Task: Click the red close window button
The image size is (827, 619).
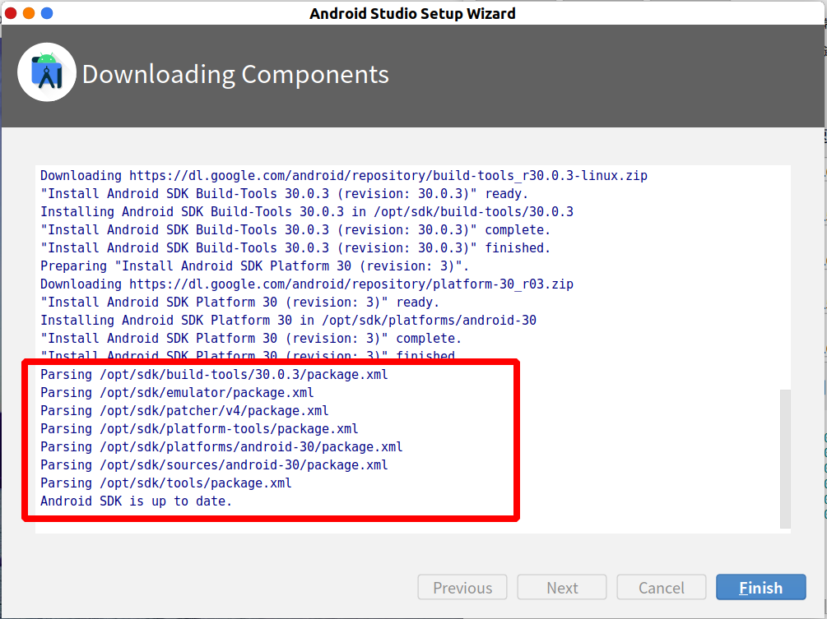Action: coord(11,13)
